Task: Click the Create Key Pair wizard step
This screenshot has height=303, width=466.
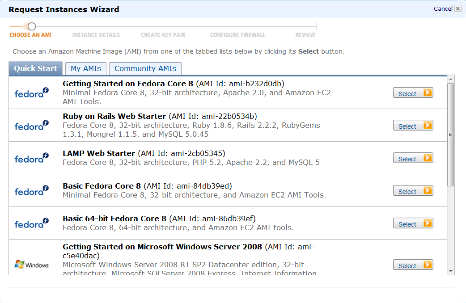Action: pyautogui.click(x=163, y=35)
